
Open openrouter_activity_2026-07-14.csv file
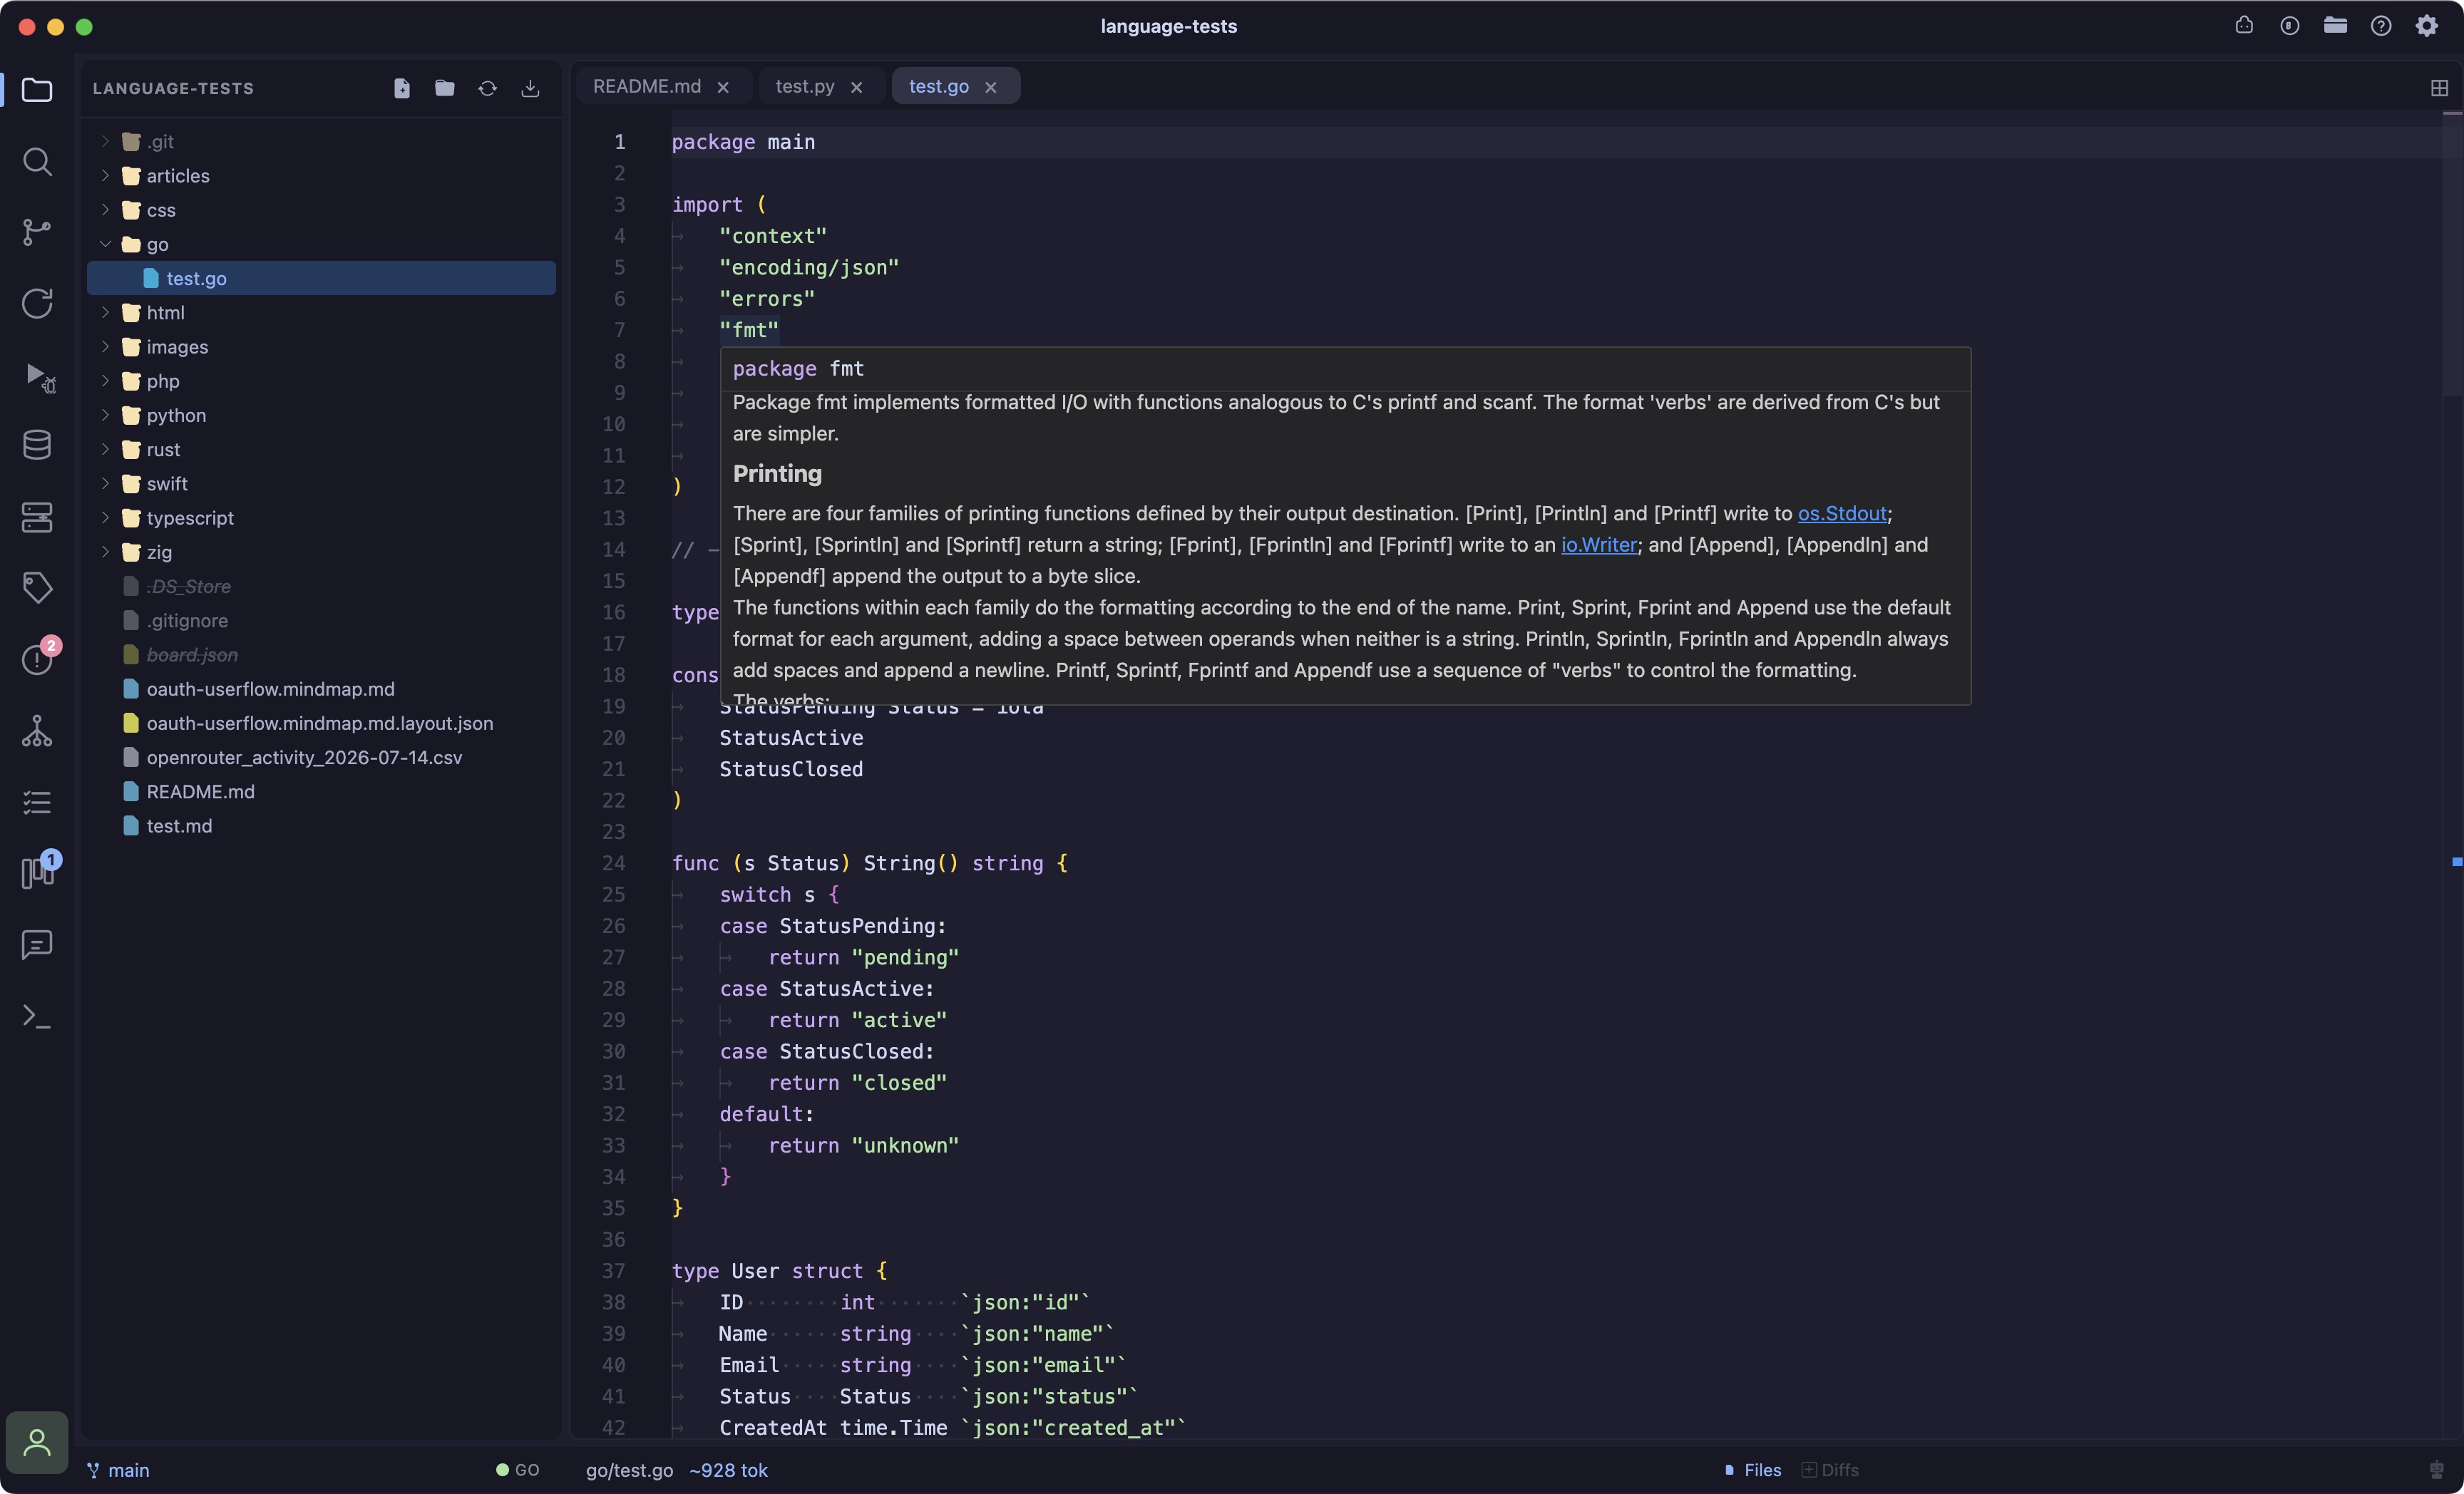[321, 757]
